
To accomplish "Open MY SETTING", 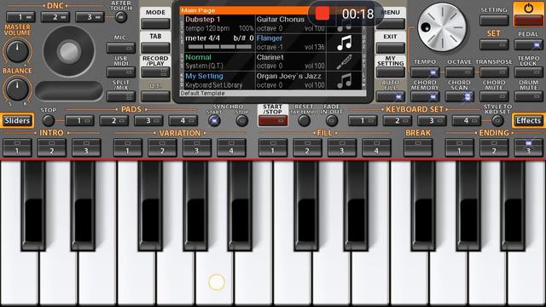I will coord(391,72).
